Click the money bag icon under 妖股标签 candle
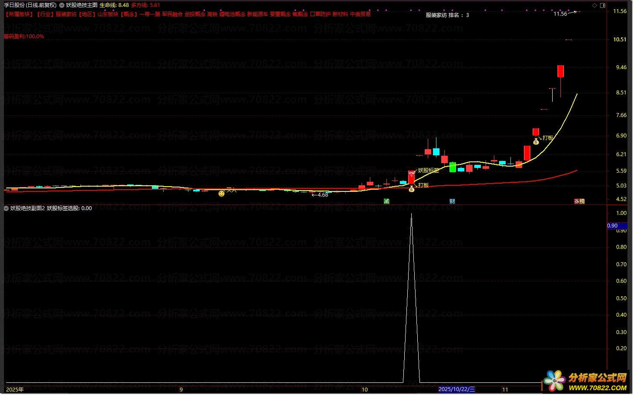Screen dimensions: 634x395 click(411, 189)
